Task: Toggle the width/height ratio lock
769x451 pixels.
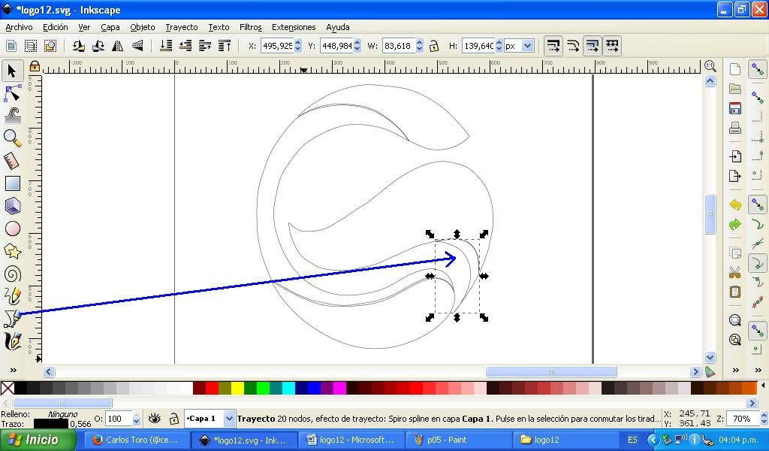Action: (433, 46)
